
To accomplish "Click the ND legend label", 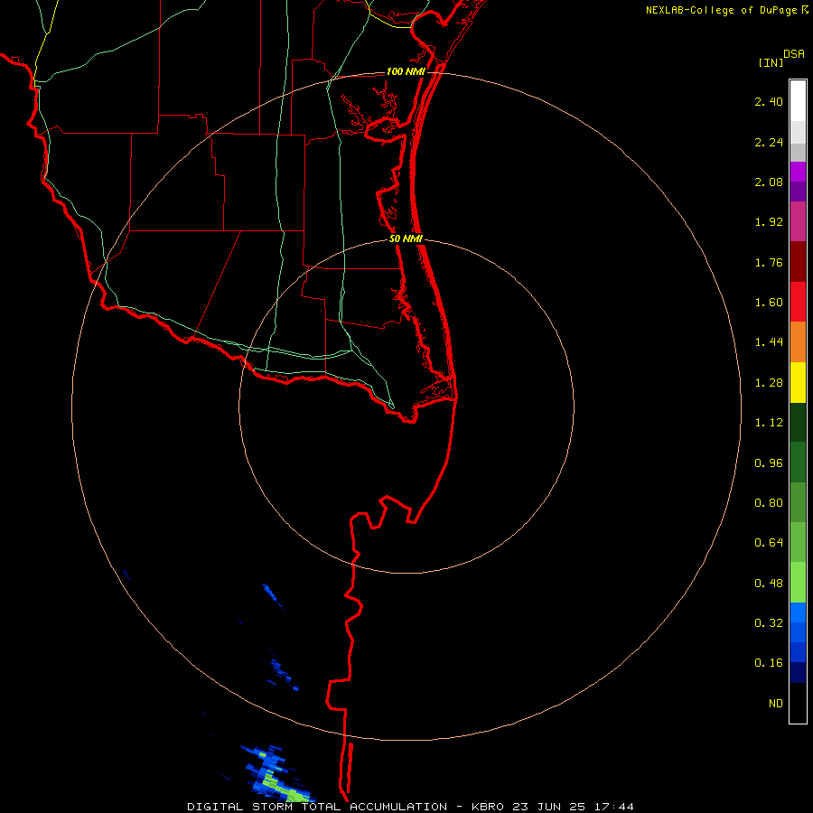I will pyautogui.click(x=776, y=704).
